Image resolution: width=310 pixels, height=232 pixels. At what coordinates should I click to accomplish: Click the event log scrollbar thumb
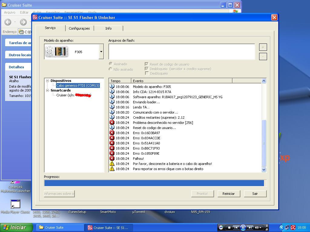pos(264,143)
